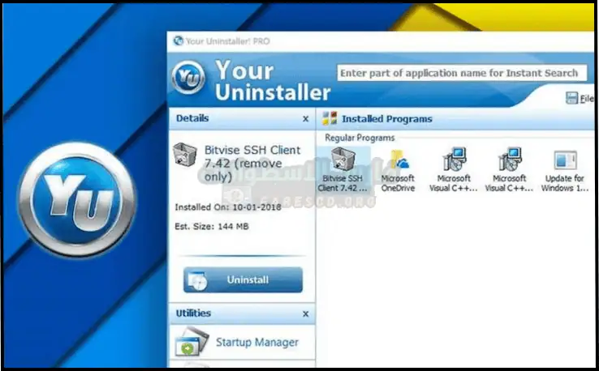Collapse the Details panel with its X

[x=305, y=119]
